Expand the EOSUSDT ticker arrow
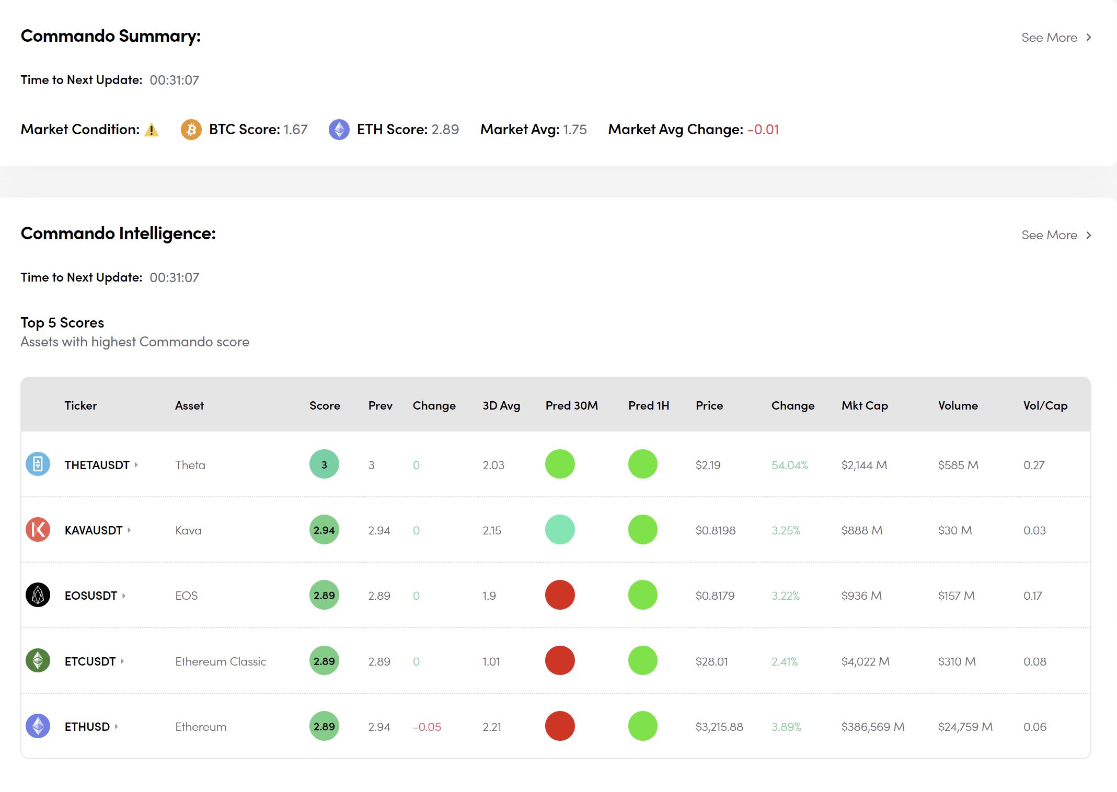 pos(124,595)
